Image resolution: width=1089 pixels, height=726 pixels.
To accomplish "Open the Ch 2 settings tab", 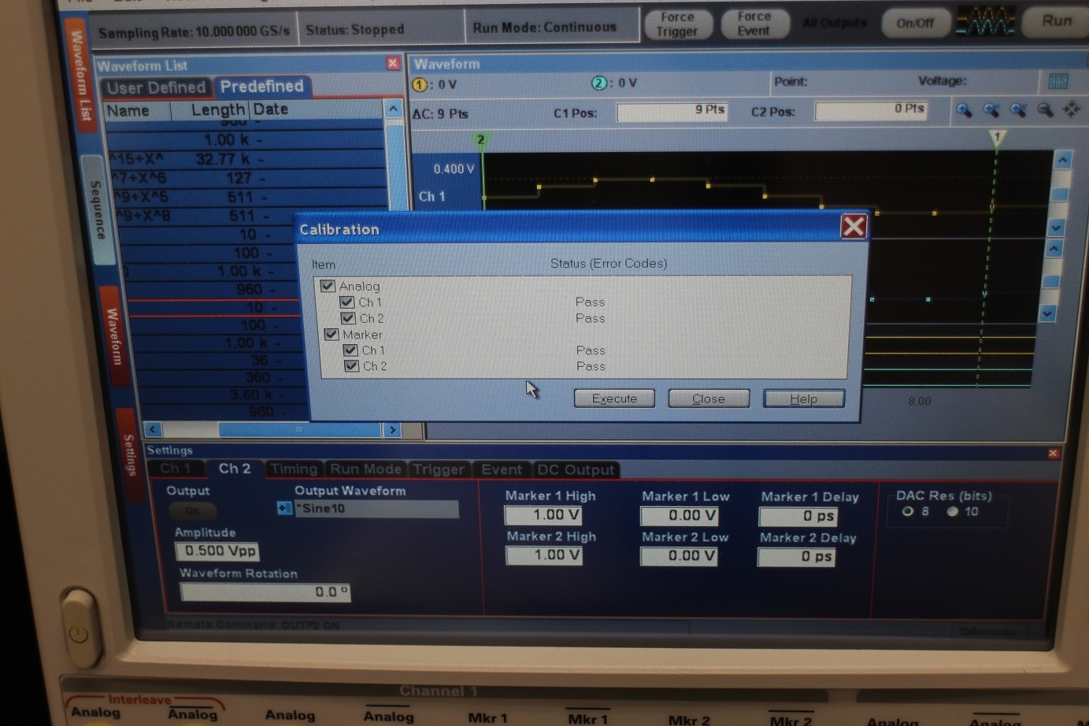I will 235,468.
